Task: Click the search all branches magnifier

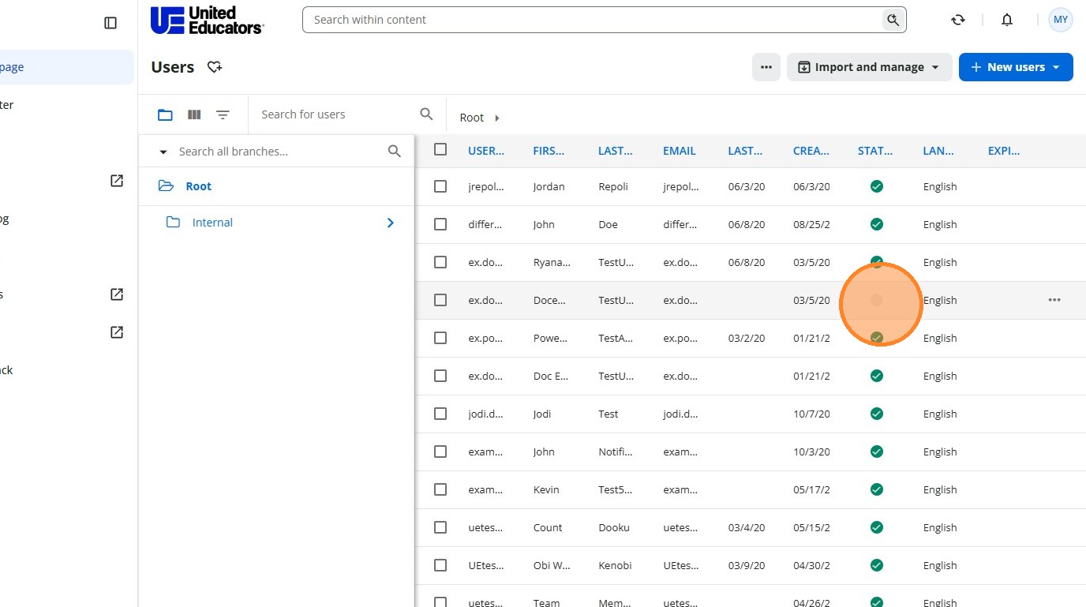Action: pos(395,151)
